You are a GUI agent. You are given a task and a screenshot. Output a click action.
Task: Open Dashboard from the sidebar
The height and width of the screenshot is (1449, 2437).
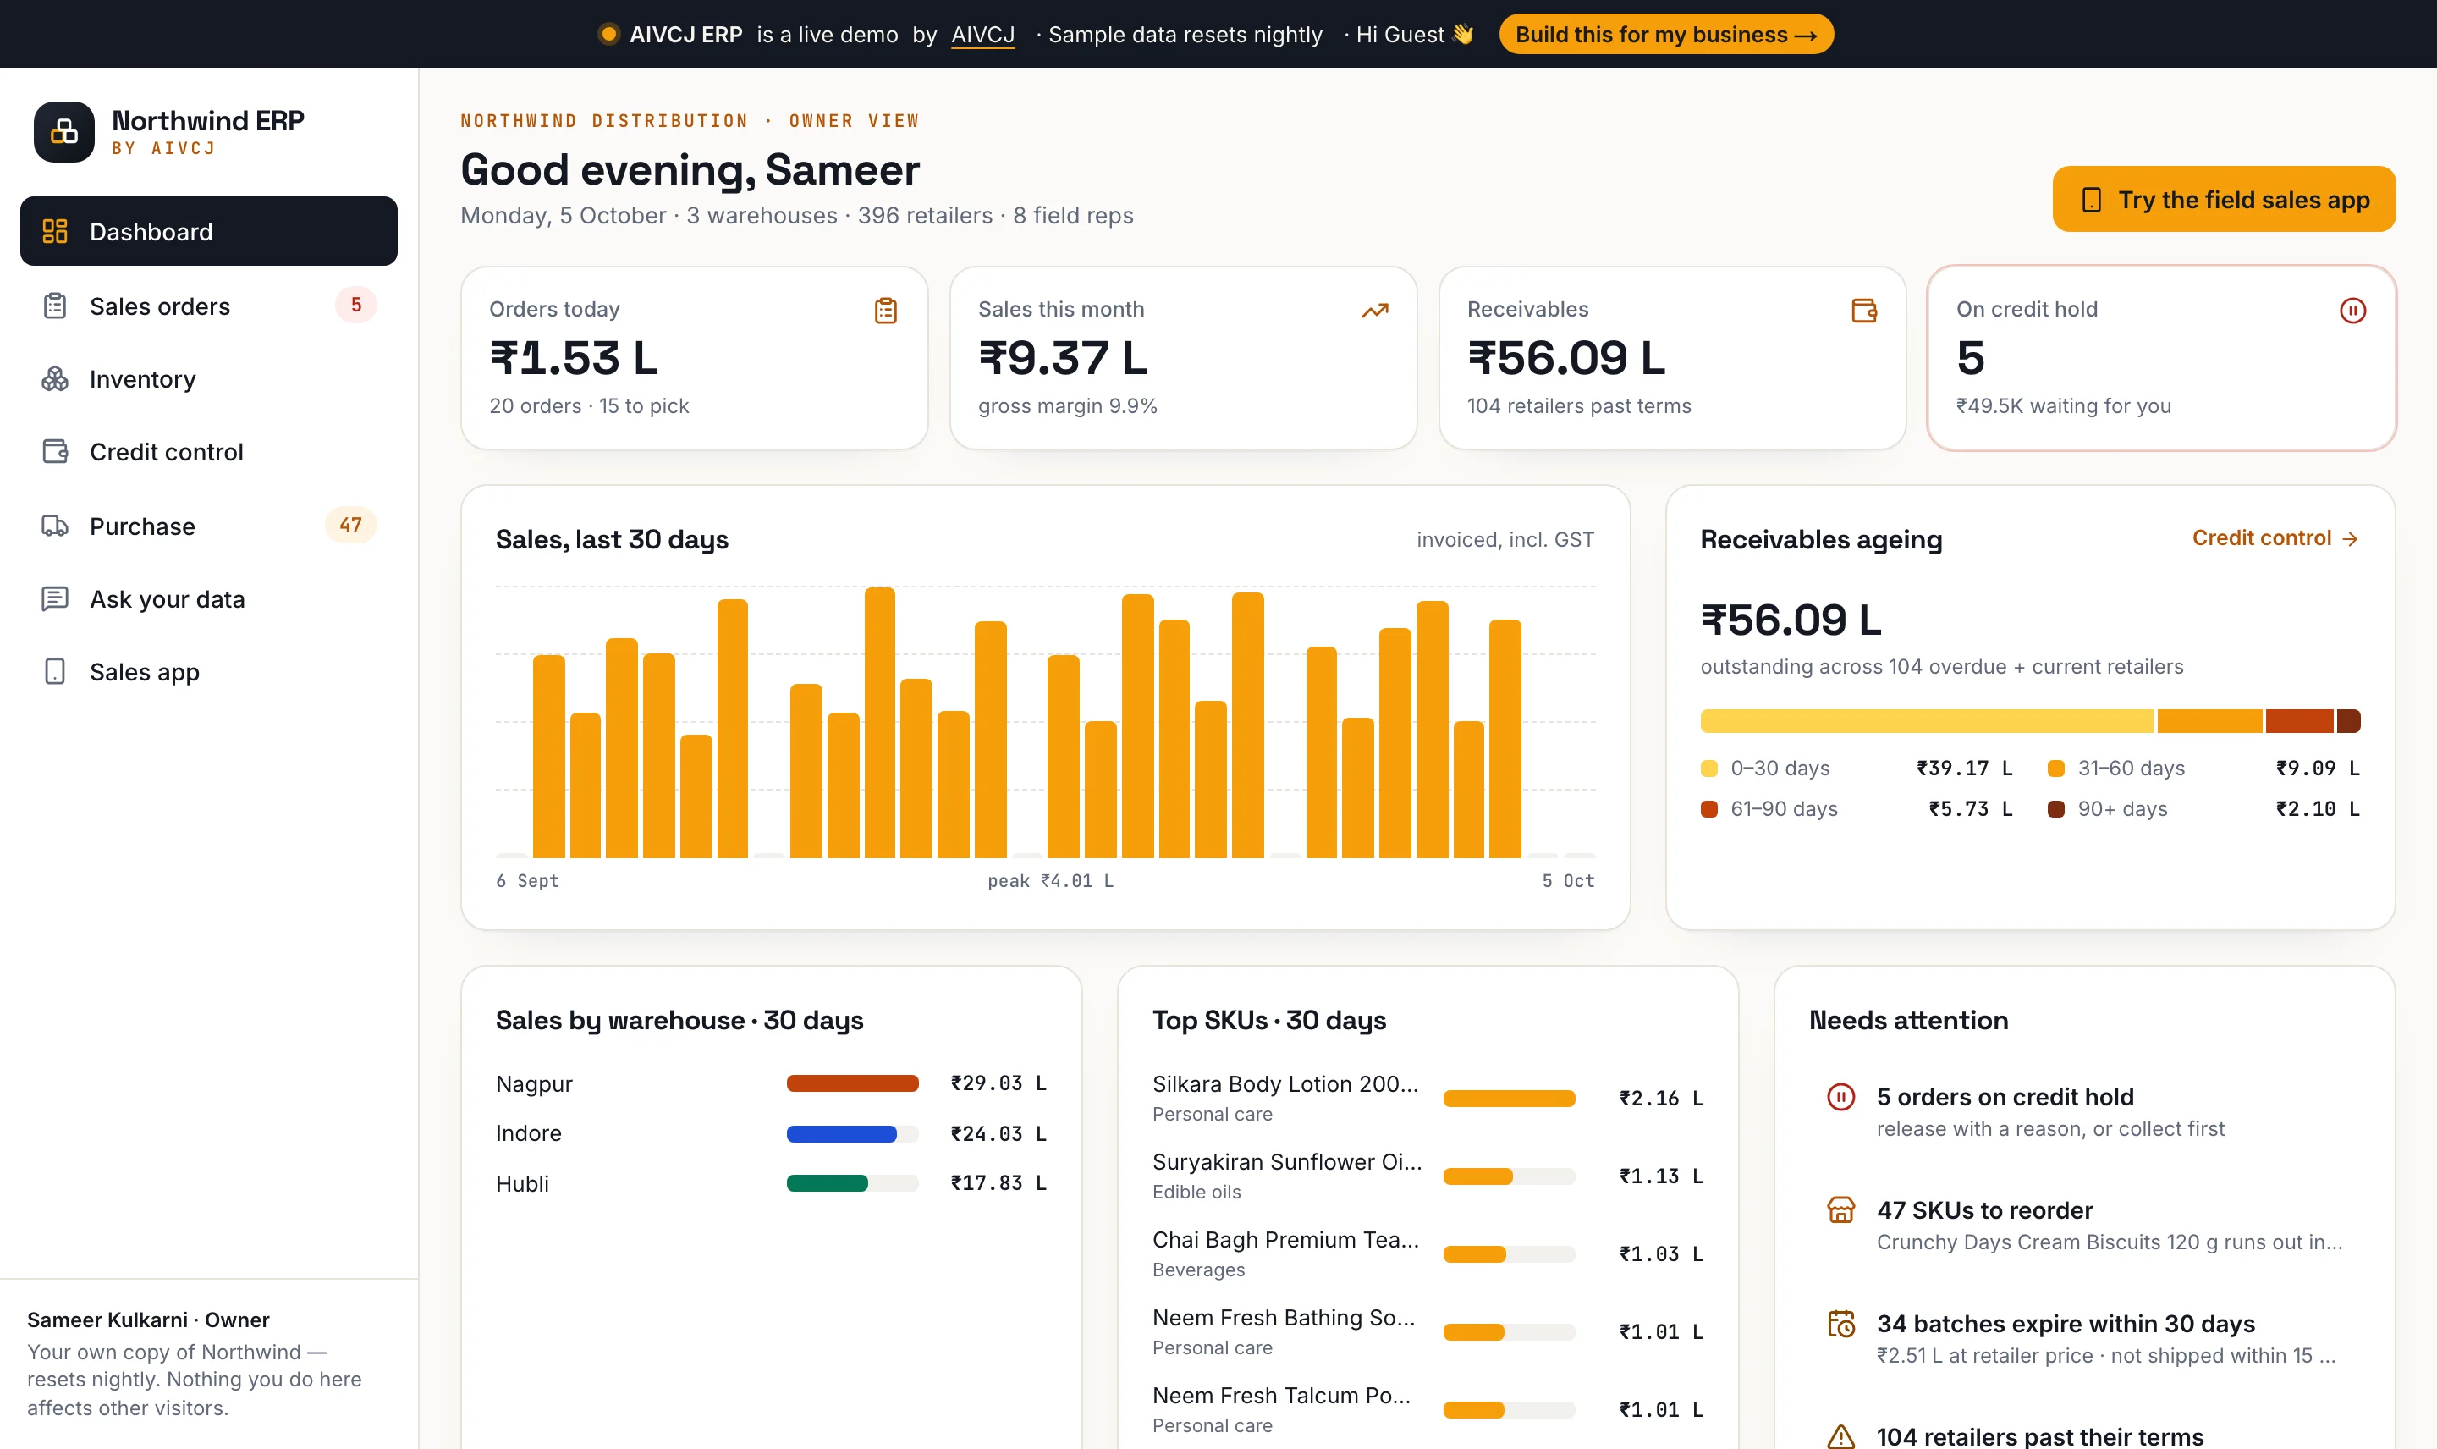tap(209, 231)
